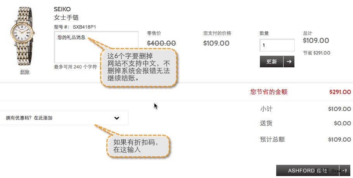Screen dimensions: 353x178
Task: Click the Seiko watch product image
Action: coord(22,38)
